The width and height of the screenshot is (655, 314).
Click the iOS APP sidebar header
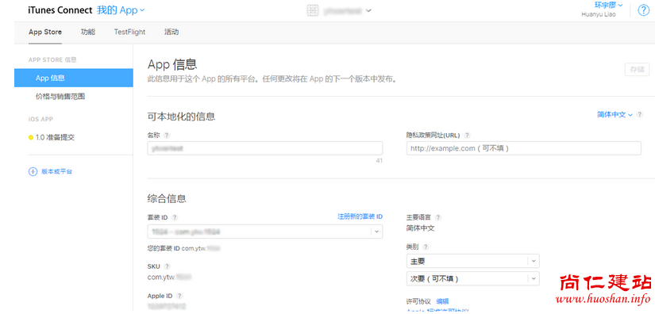pyautogui.click(x=41, y=119)
